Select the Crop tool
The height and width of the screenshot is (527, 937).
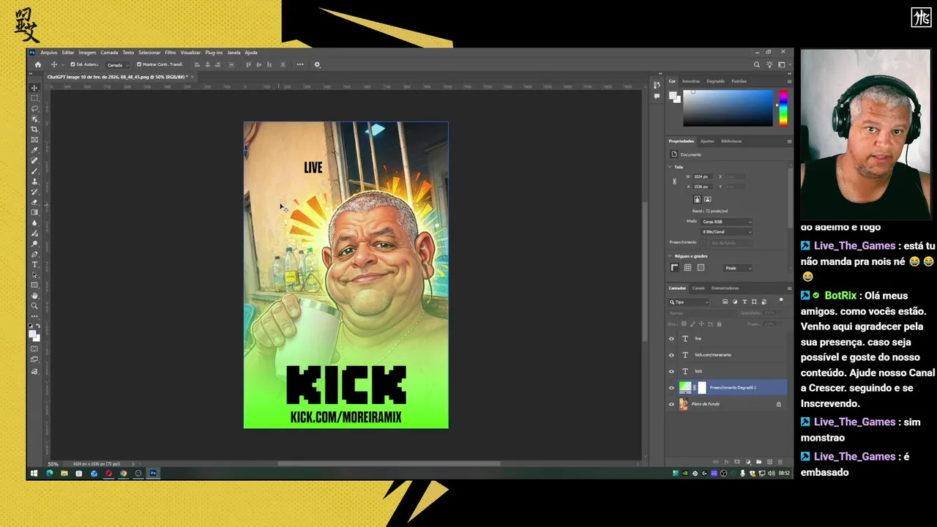point(34,130)
